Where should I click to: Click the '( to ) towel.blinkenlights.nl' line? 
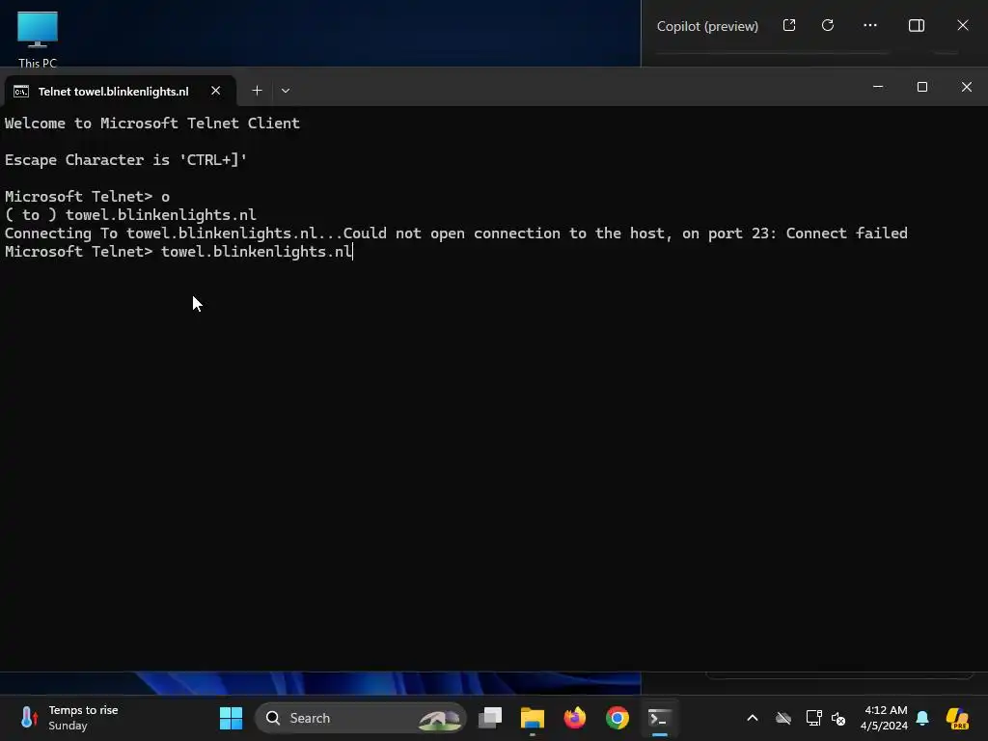[x=130, y=215]
